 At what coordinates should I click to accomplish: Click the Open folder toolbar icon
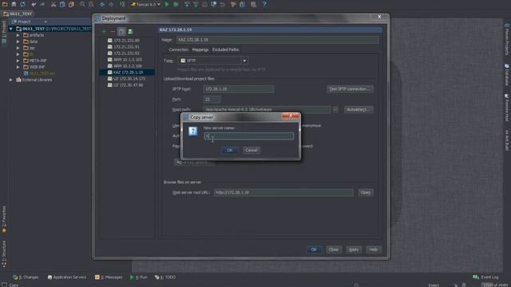[5, 4]
